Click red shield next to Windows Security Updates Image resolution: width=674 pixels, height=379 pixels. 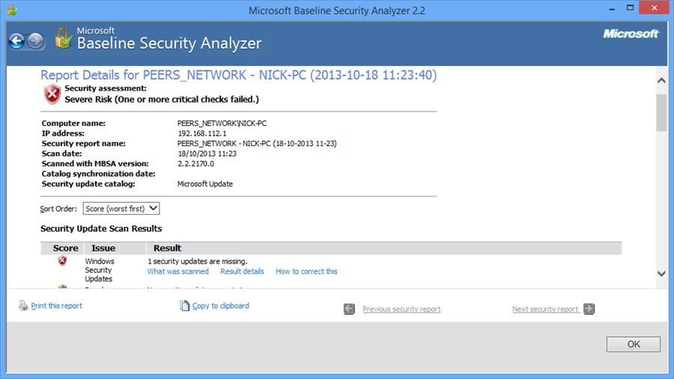[62, 261]
